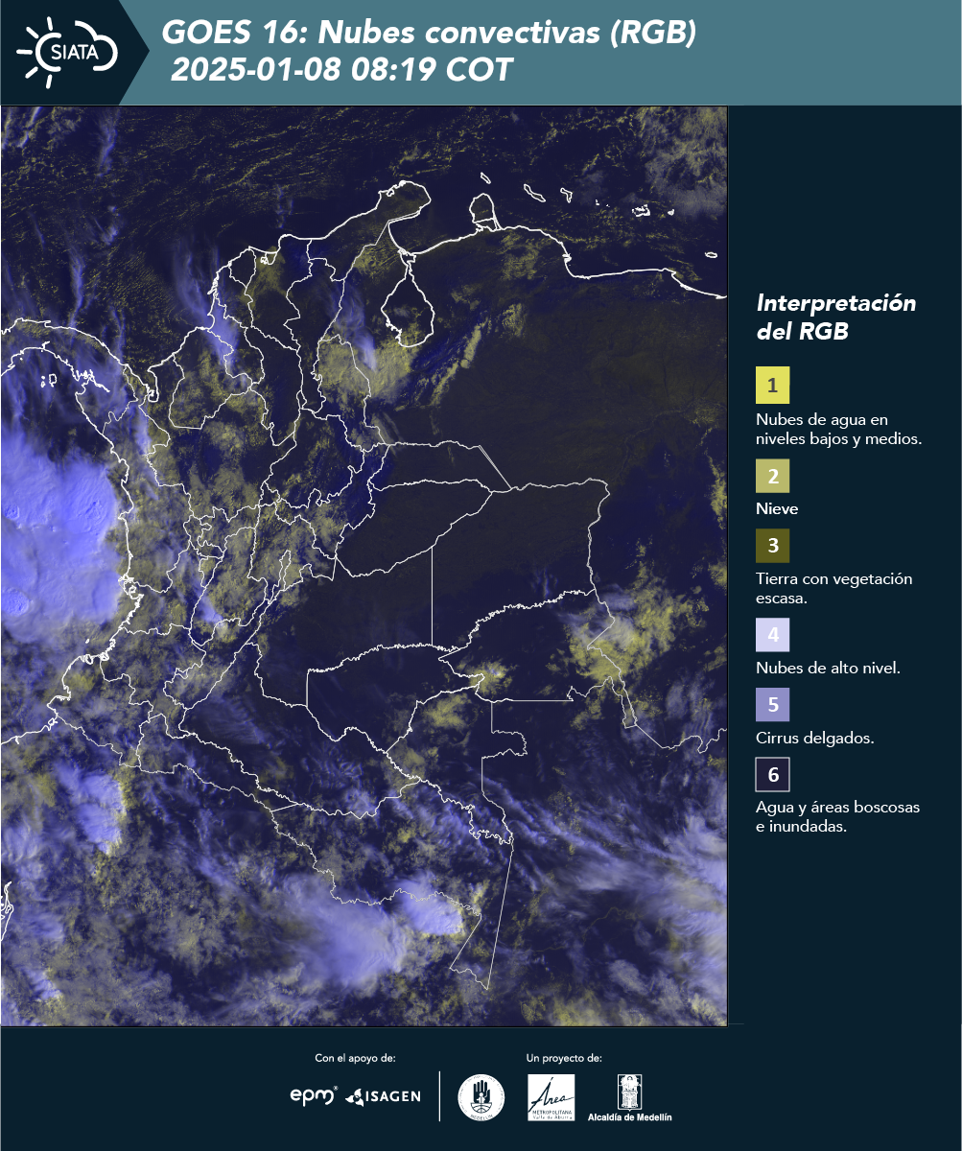Click the round Medellín seal emblem
Viewport: 962px width, 1151px height.
481,1097
